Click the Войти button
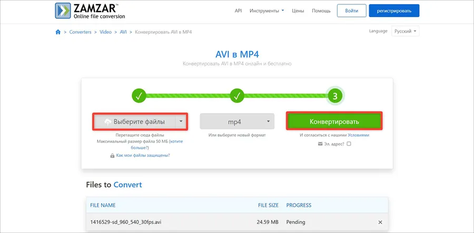The height and width of the screenshot is (233, 474). point(352,11)
